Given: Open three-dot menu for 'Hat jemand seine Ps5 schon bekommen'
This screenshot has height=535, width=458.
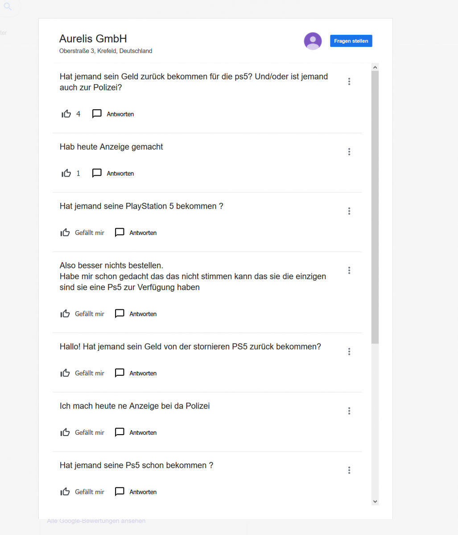Looking at the screenshot, I should coord(349,470).
